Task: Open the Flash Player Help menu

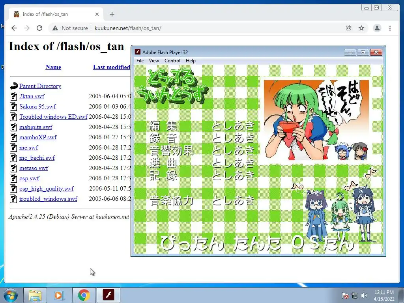Action: pyautogui.click(x=191, y=61)
